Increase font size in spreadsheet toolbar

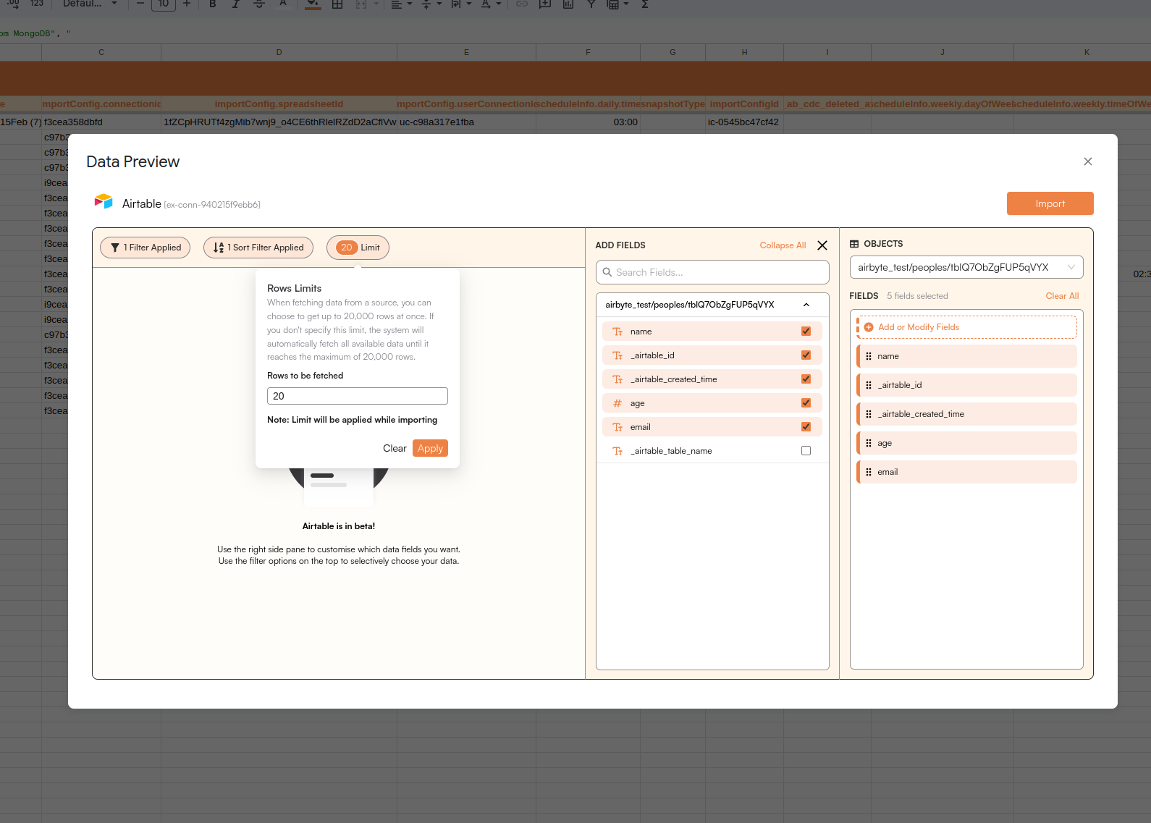click(187, 4)
